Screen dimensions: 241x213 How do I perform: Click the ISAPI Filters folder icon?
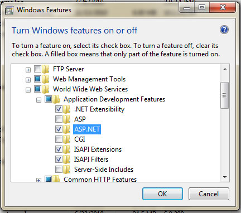[x=66, y=159]
